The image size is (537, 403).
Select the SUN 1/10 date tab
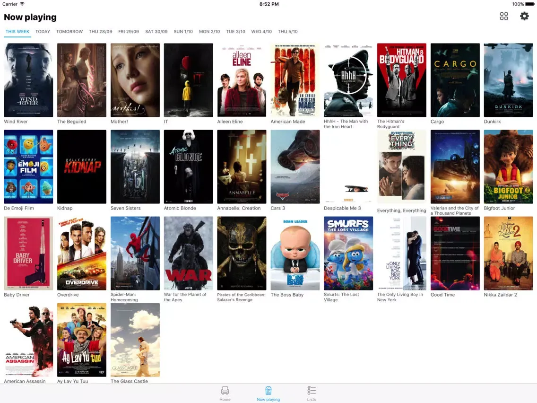click(x=183, y=32)
